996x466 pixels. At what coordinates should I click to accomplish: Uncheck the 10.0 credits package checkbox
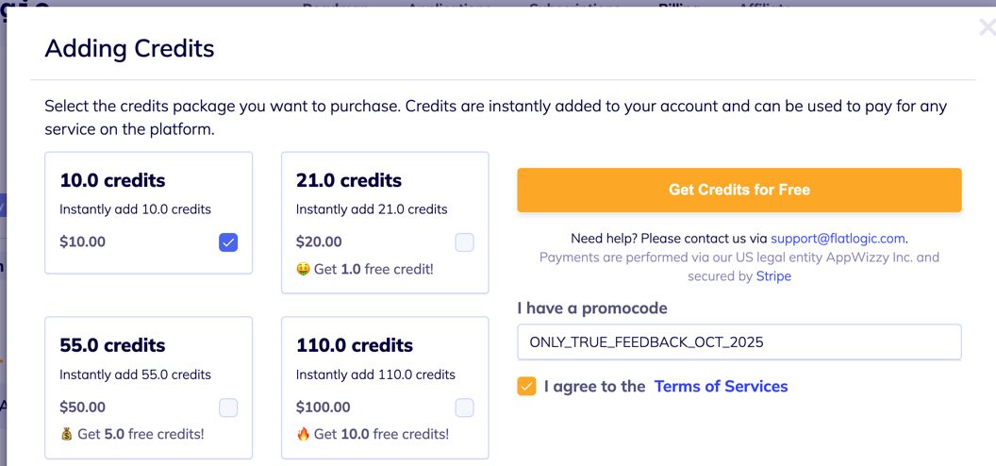[x=228, y=242]
